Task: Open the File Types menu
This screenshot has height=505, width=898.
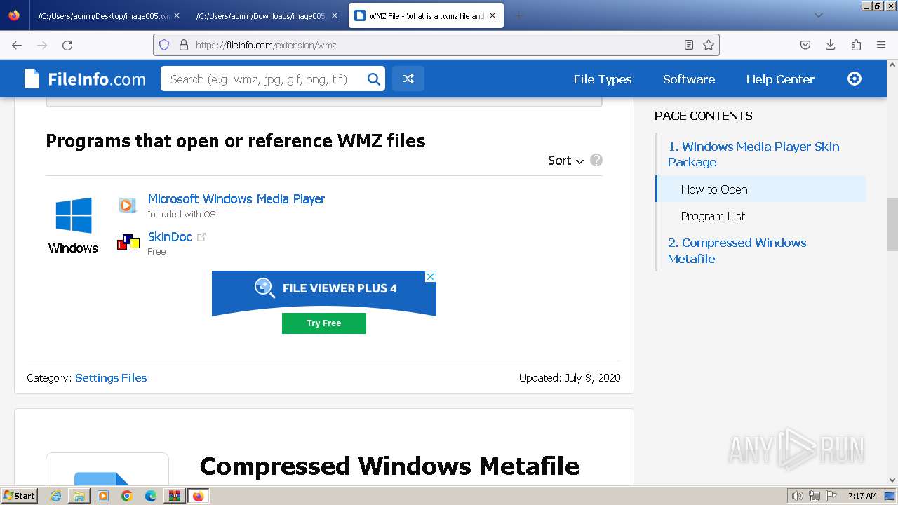Action: [602, 79]
